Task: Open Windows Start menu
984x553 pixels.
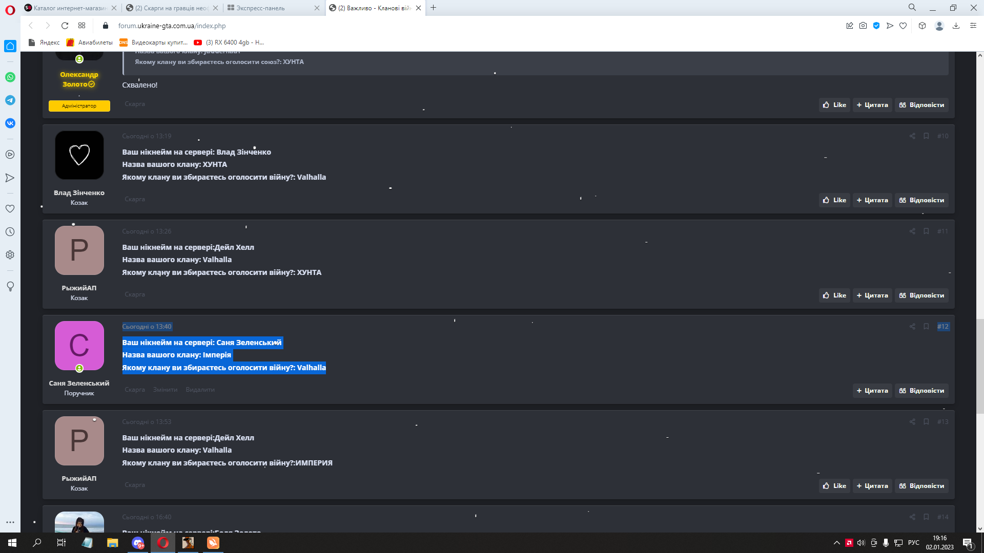Action: pyautogui.click(x=12, y=543)
